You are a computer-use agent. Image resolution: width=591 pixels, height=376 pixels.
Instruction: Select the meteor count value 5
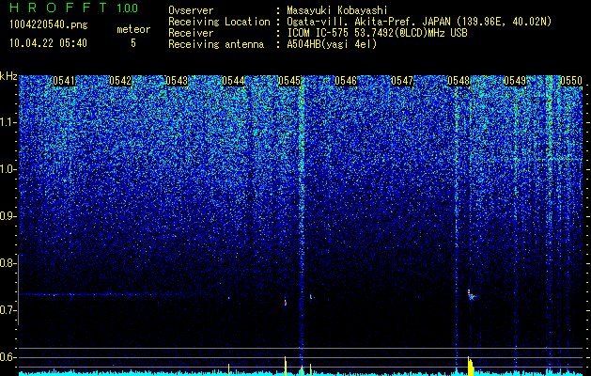point(133,43)
